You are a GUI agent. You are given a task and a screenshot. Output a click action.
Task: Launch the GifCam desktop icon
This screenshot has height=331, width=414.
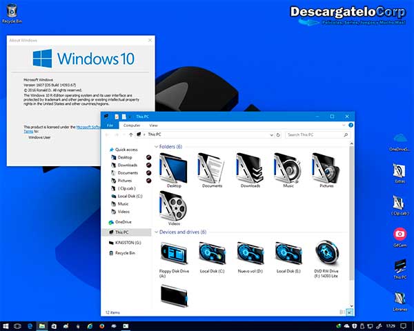tap(400, 234)
